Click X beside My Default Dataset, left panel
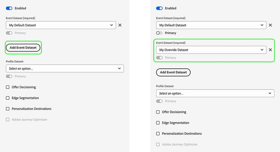This screenshot has width=280, height=152. [120, 25]
